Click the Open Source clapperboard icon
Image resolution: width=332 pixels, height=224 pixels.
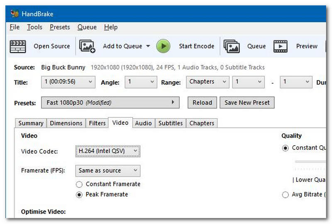point(18,46)
